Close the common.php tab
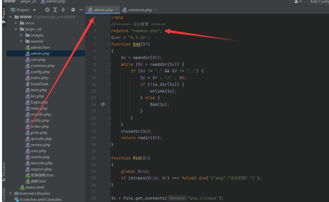 point(156,10)
